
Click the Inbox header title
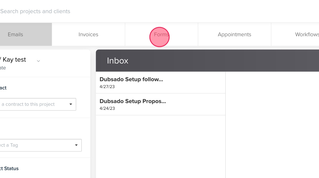(x=118, y=61)
